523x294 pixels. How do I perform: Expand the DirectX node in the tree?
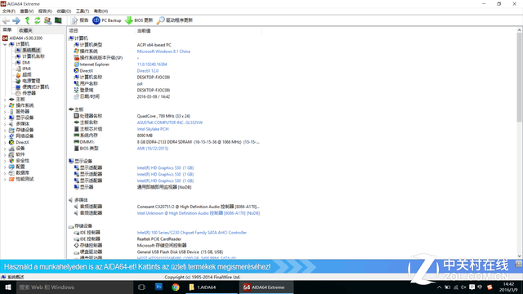[x=5, y=142]
